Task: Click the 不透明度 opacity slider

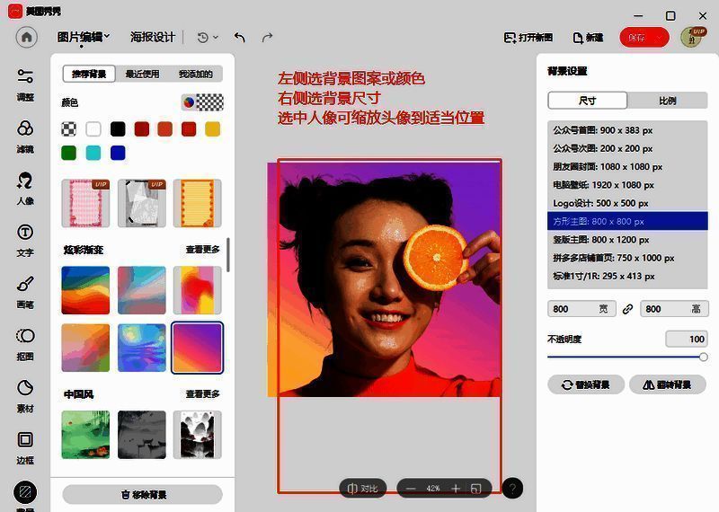Action: click(x=627, y=358)
